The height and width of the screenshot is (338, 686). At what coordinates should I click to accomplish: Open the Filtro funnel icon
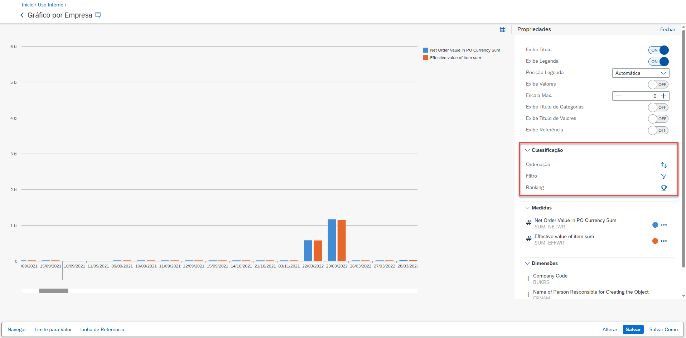(x=663, y=177)
